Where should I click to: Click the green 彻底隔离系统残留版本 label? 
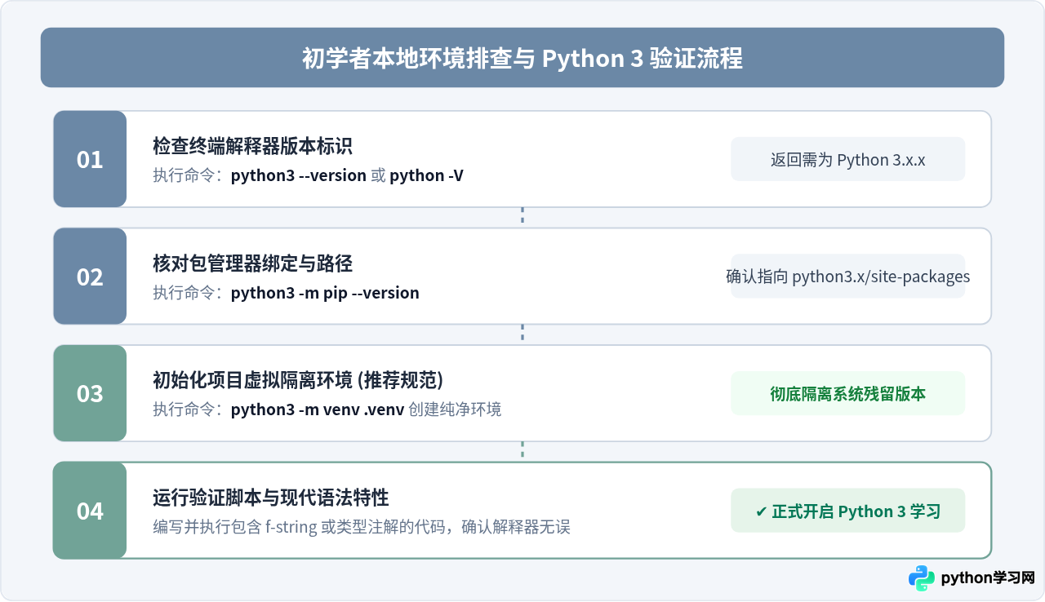pyautogui.click(x=847, y=394)
